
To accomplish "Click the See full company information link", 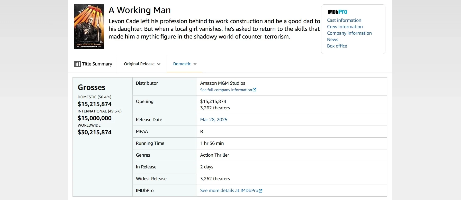I will coord(226,90).
